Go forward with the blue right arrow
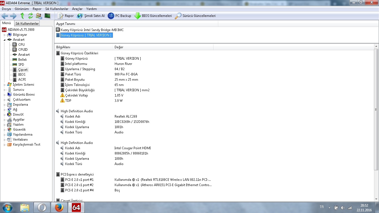Screen dimensions: 379x213 [x=13, y=16]
